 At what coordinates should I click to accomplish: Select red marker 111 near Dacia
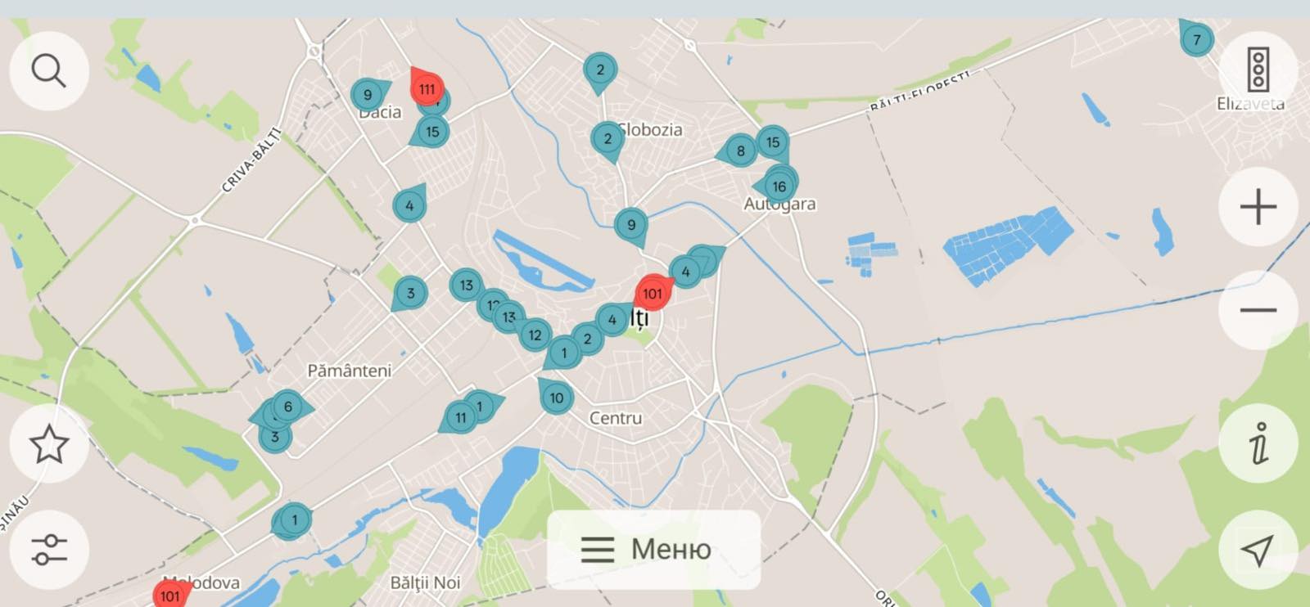coord(427,88)
